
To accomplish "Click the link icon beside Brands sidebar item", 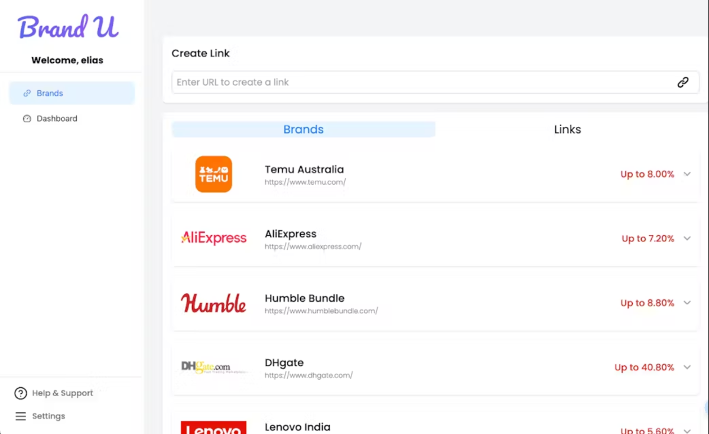I will coord(27,93).
